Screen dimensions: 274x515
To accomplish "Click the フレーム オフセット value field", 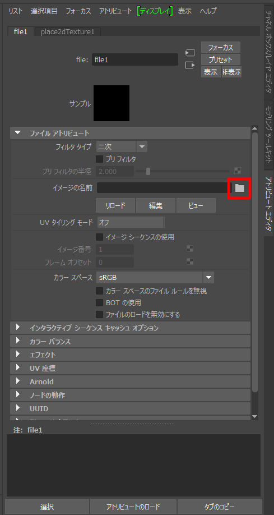I will (115, 262).
